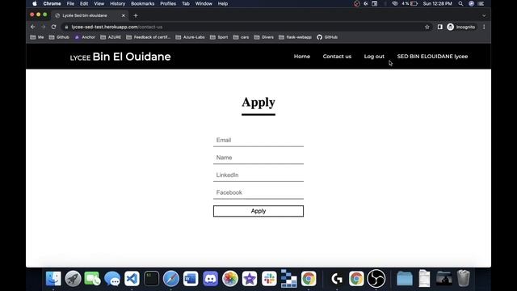Focus the Email input field
Viewport: 517px width, 291px height.
[x=258, y=140]
